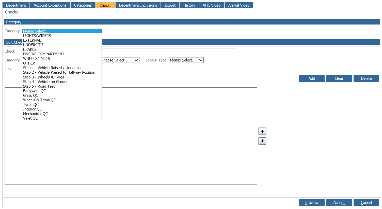Open the VHC Video tab
This screenshot has height=209, width=382.
click(212, 5)
